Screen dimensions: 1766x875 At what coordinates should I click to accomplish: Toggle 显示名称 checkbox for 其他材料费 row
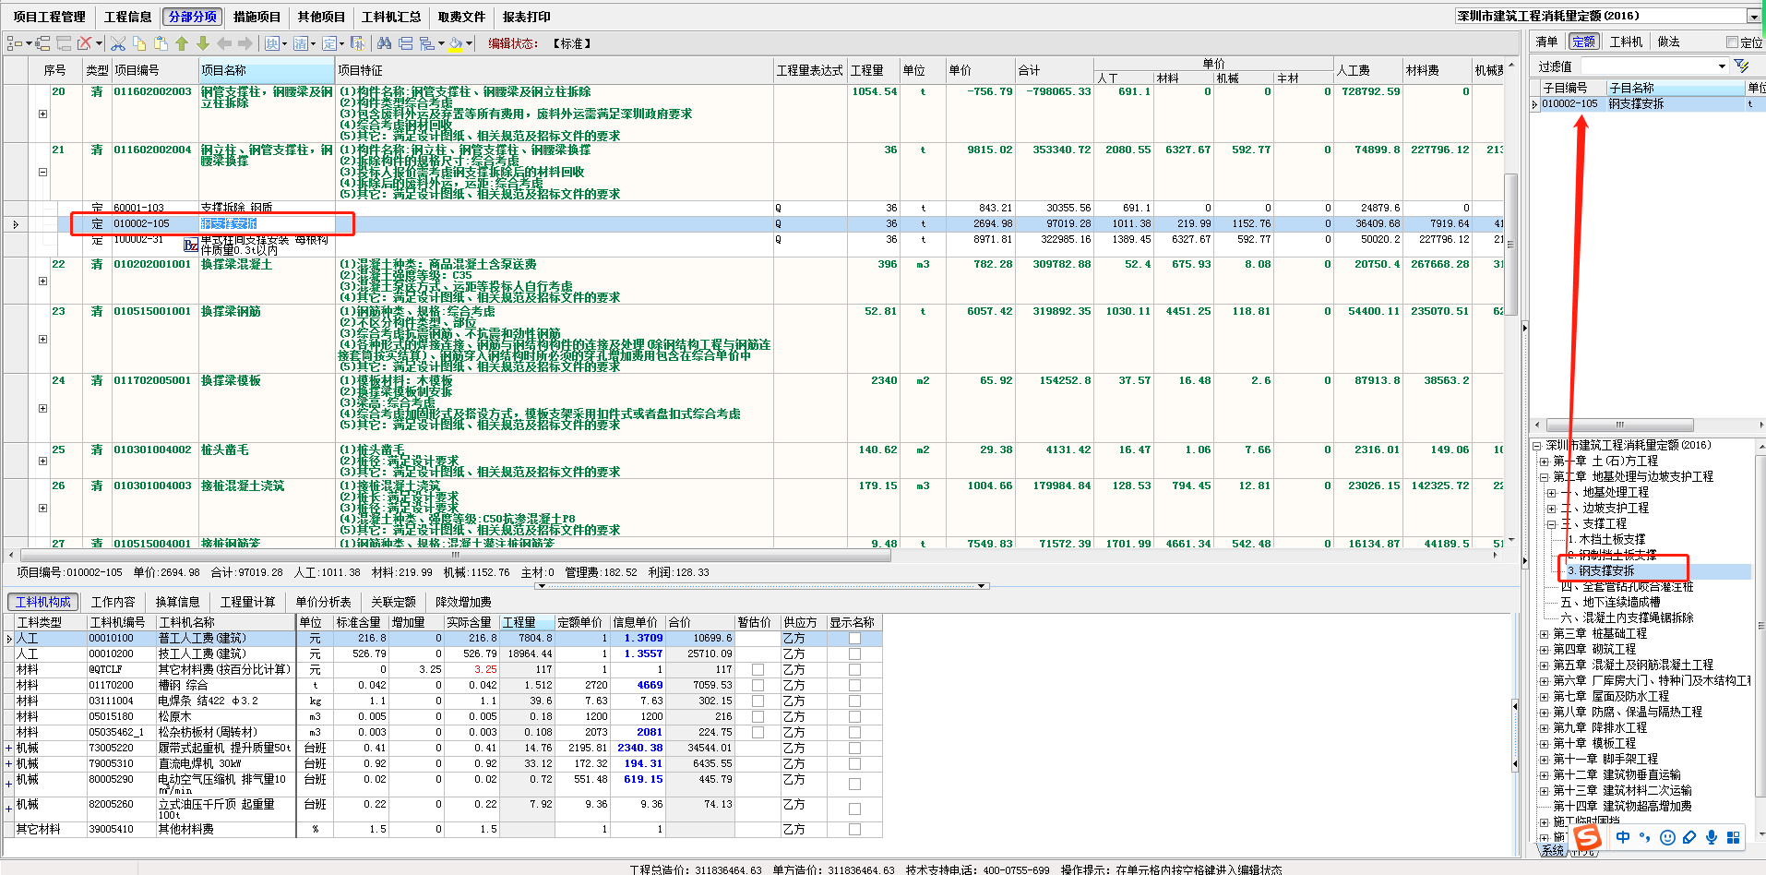[854, 829]
